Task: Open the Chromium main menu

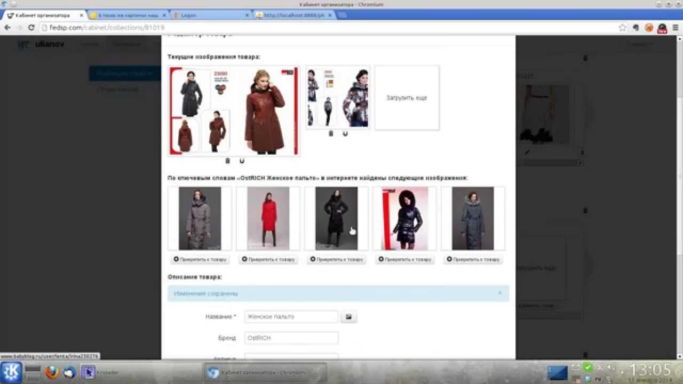Action: 676,28
